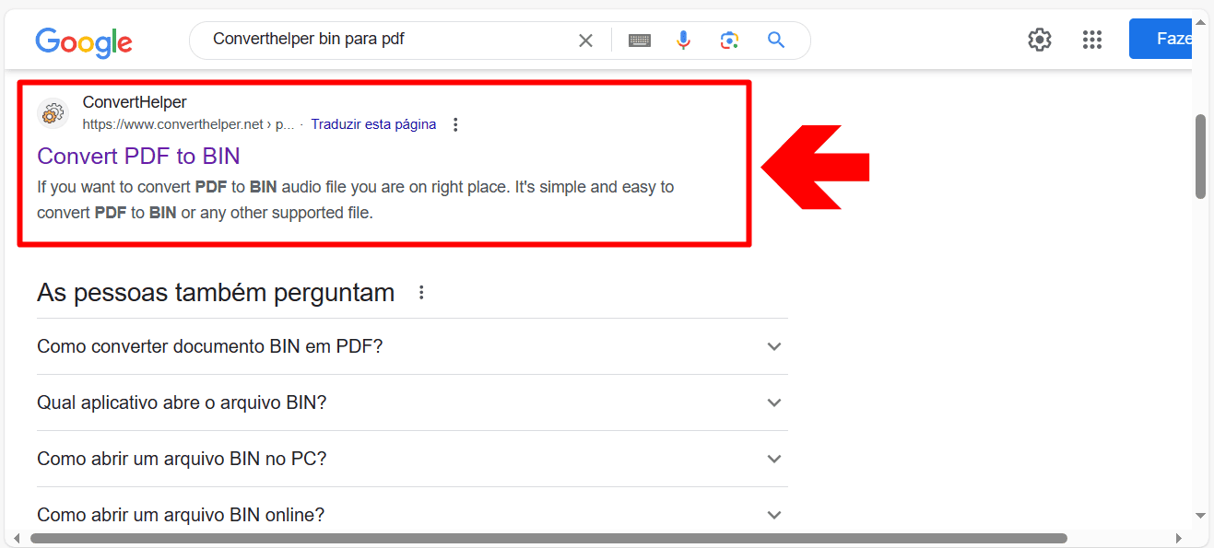This screenshot has height=548, width=1214.
Task: Expand 'Como converter documento BIN em PDF?'
Action: click(774, 346)
